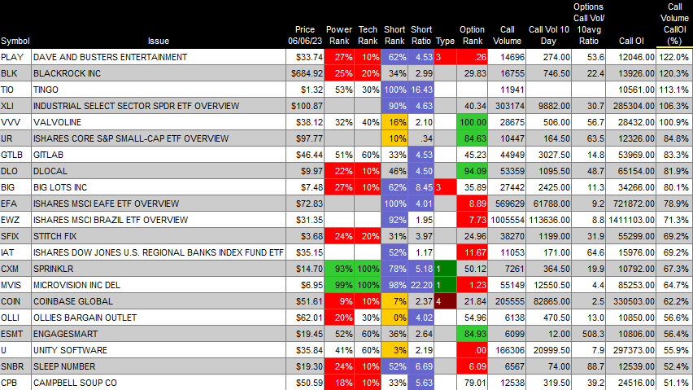
Task: Click the 508.3 ratio cell for EngageSmart
Action: point(589,335)
